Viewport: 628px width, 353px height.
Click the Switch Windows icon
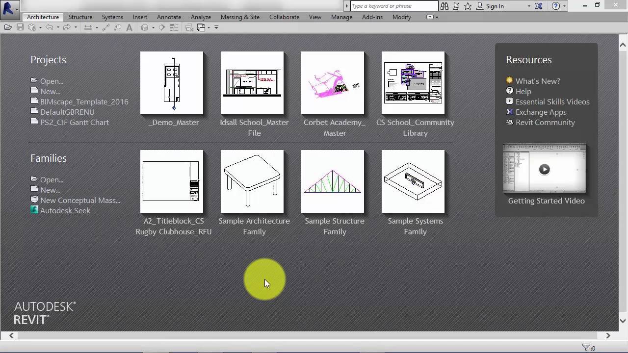click(201, 27)
